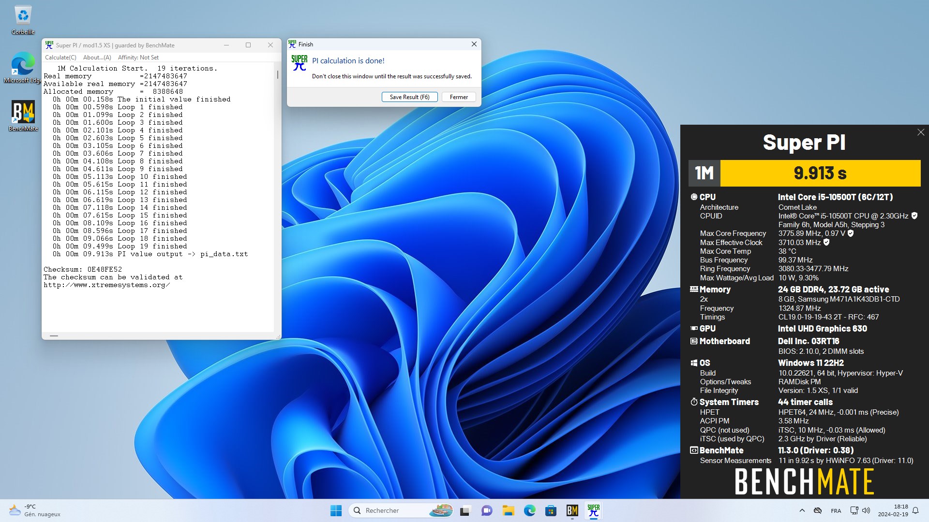Click the shield next to Max Effective Clock
This screenshot has width=929, height=522.
pyautogui.click(x=826, y=242)
